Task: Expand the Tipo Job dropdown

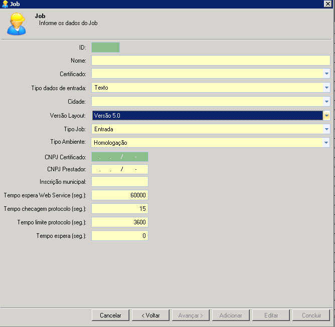Action: pos(326,129)
